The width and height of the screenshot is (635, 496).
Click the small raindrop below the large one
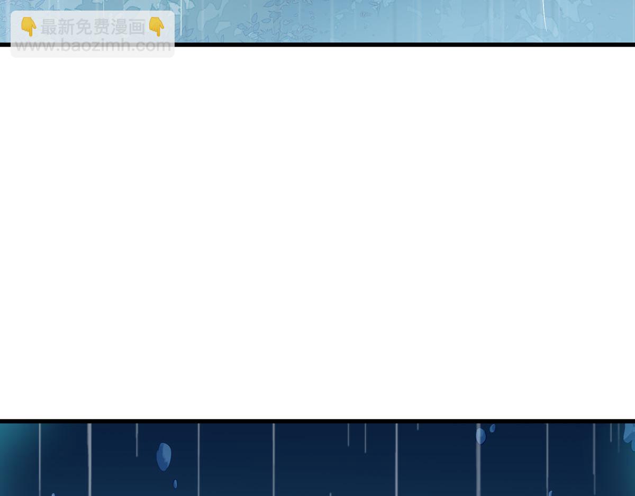(175, 484)
